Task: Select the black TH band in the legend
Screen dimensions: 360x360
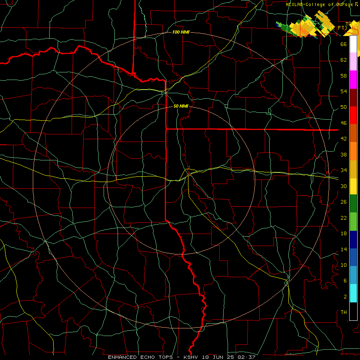Action: pos(353,311)
